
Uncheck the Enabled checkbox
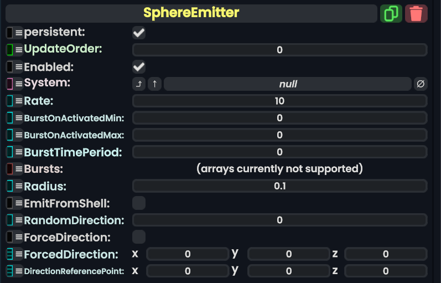point(139,67)
